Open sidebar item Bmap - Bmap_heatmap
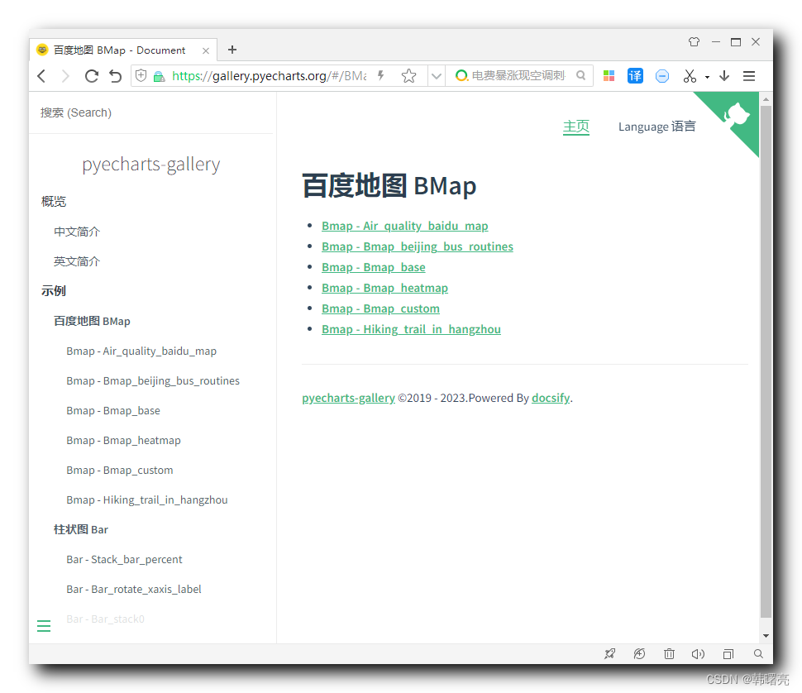 click(x=123, y=440)
